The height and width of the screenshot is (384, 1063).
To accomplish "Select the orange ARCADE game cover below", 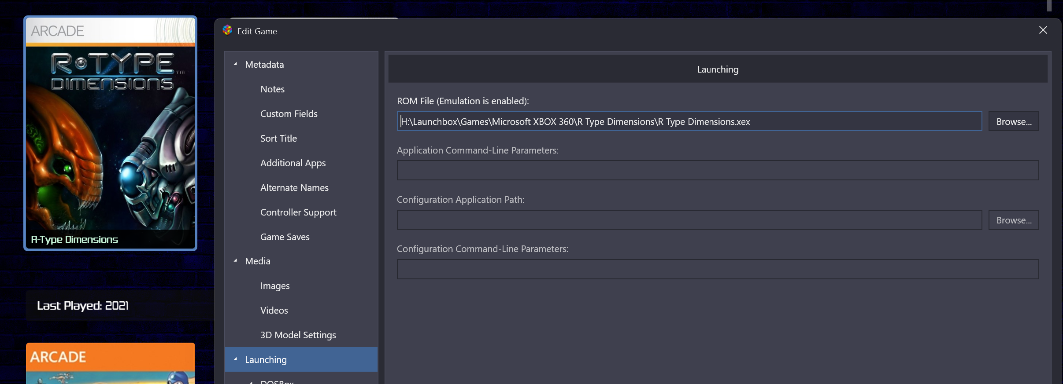I will (110, 363).
